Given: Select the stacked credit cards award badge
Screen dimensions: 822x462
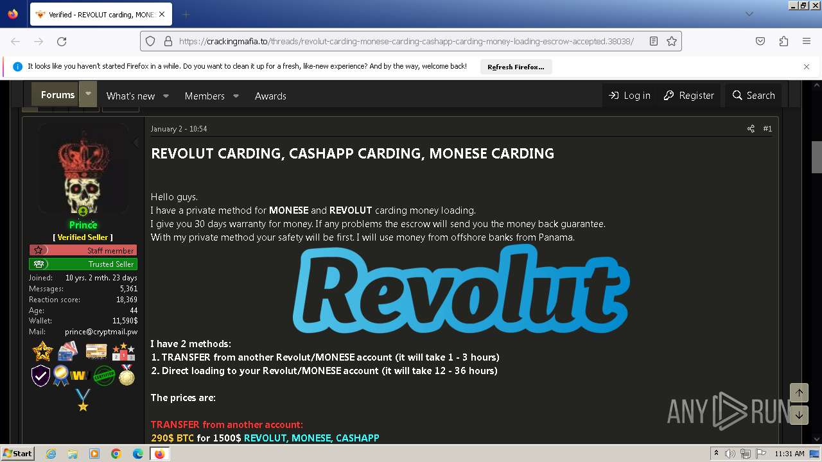Looking at the screenshot, I should click(67, 351).
